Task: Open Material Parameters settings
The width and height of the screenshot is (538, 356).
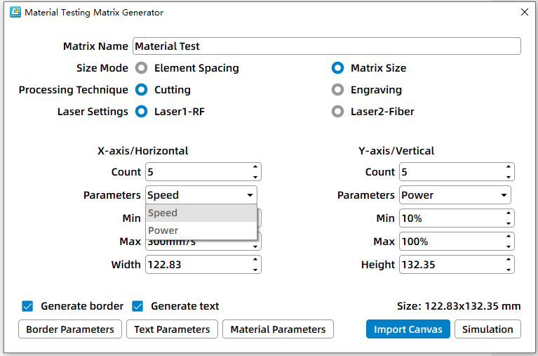Action: [x=278, y=329]
